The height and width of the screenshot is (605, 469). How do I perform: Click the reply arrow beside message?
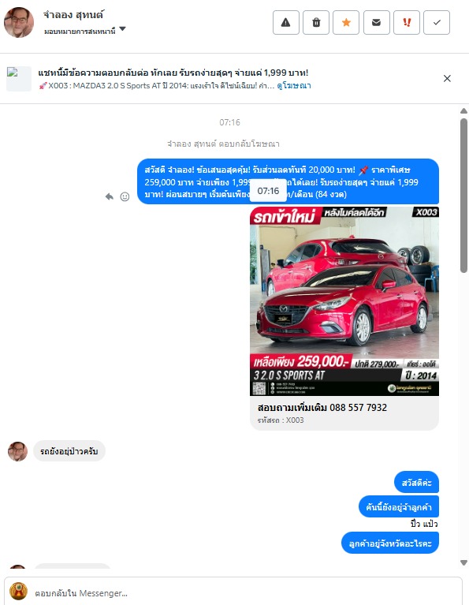click(x=110, y=196)
